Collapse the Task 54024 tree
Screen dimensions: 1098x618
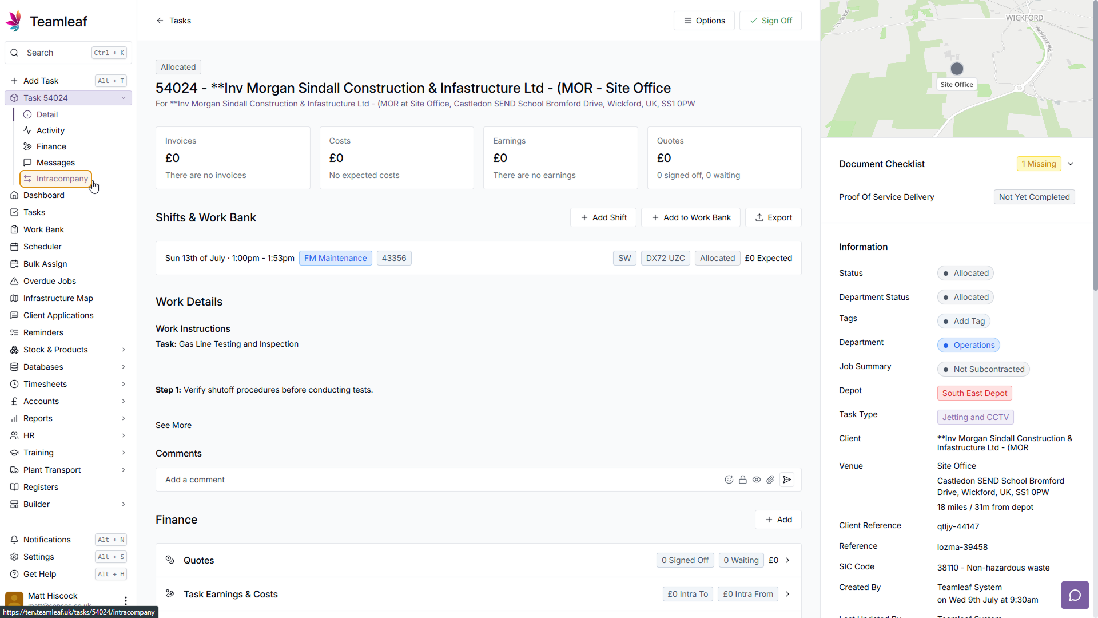point(123,98)
